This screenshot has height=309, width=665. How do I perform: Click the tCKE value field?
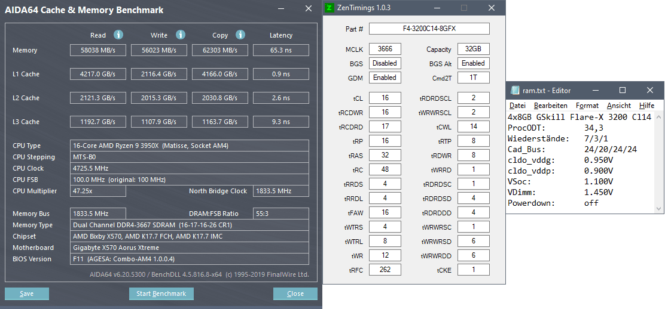coord(473,269)
